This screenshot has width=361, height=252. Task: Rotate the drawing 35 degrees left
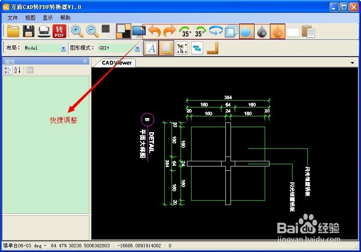tap(185, 31)
